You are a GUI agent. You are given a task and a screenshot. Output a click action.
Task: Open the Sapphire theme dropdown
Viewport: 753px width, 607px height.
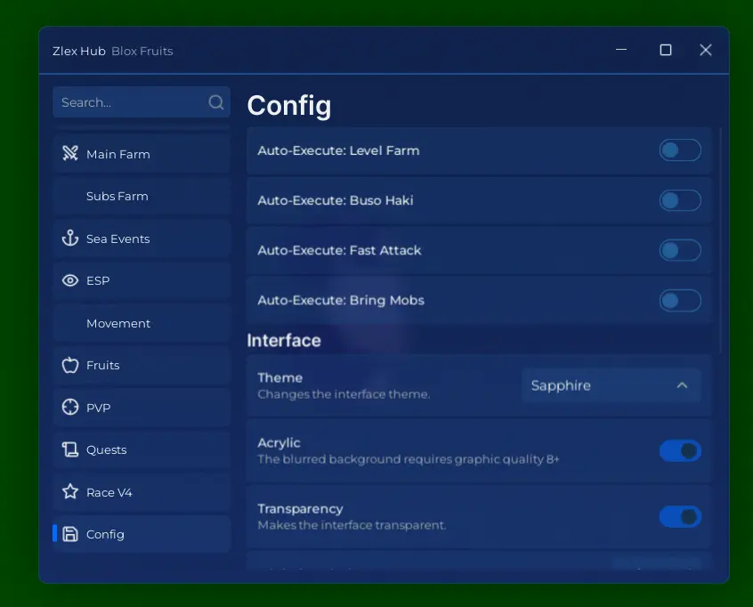coord(611,385)
